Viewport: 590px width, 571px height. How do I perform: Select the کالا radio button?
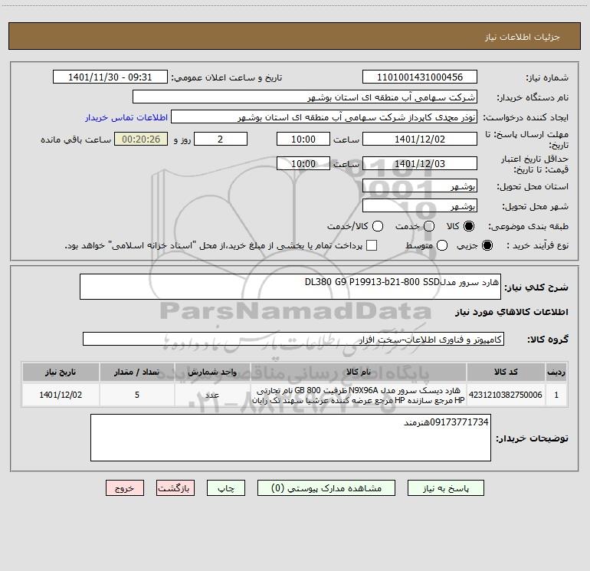469,226
